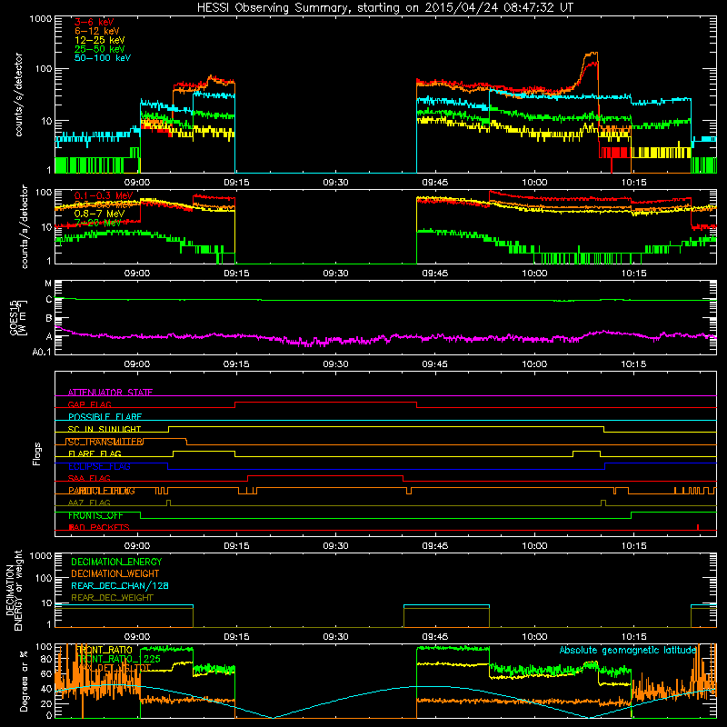Image resolution: width=727 pixels, height=727 pixels.
Task: Select the FRONT_RATIO legend label
Action: 104,650
